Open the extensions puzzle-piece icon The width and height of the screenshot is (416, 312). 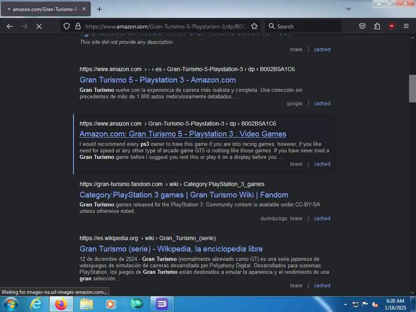[377, 26]
